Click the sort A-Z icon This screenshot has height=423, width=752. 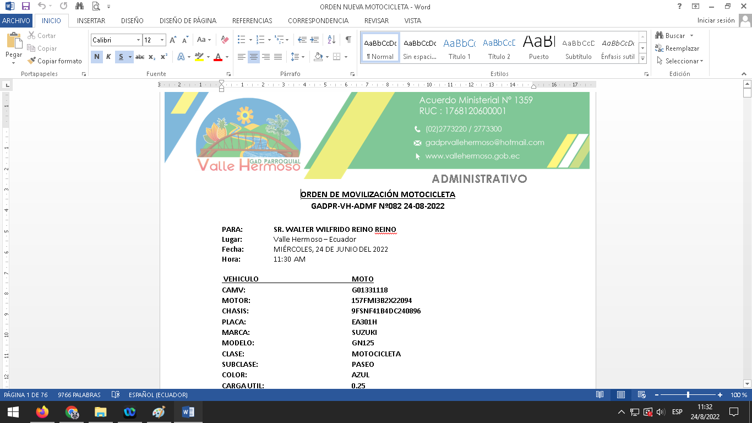tap(331, 40)
